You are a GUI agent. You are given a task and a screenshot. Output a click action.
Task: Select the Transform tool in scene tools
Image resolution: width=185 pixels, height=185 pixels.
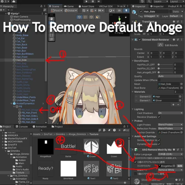click(51, 39)
